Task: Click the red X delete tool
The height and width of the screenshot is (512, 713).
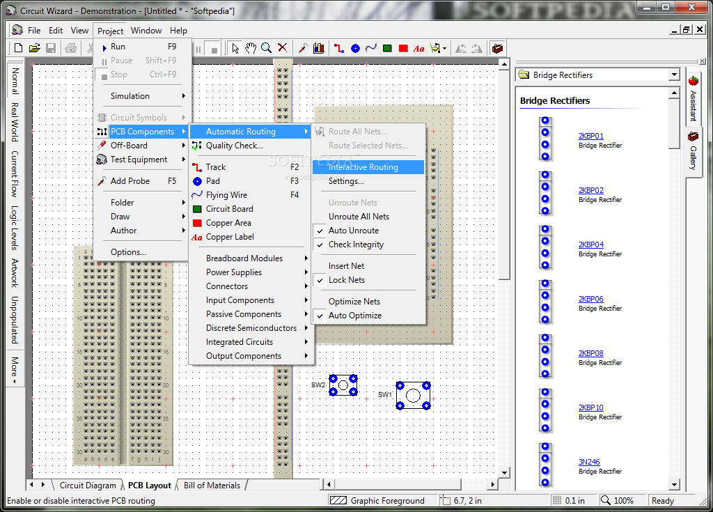Action: (x=283, y=48)
